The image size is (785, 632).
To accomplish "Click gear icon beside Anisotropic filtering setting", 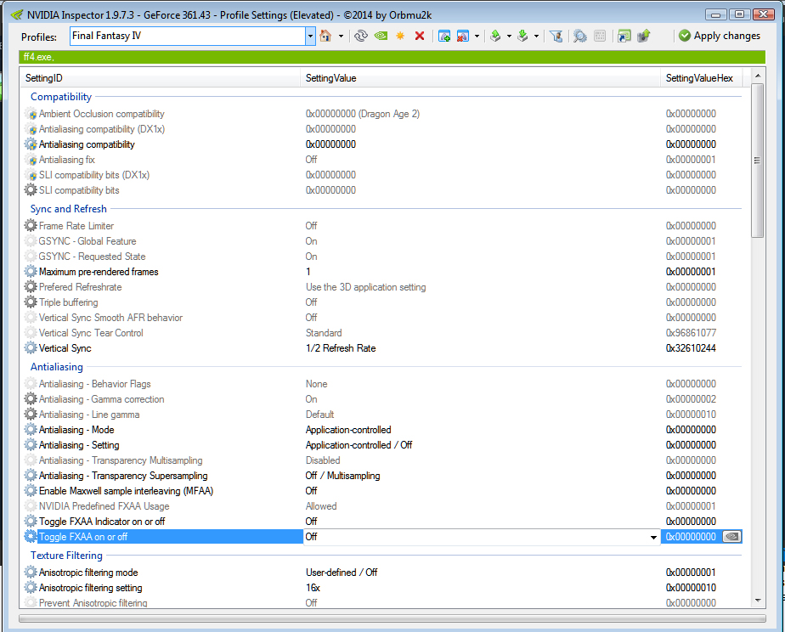I will [31, 588].
